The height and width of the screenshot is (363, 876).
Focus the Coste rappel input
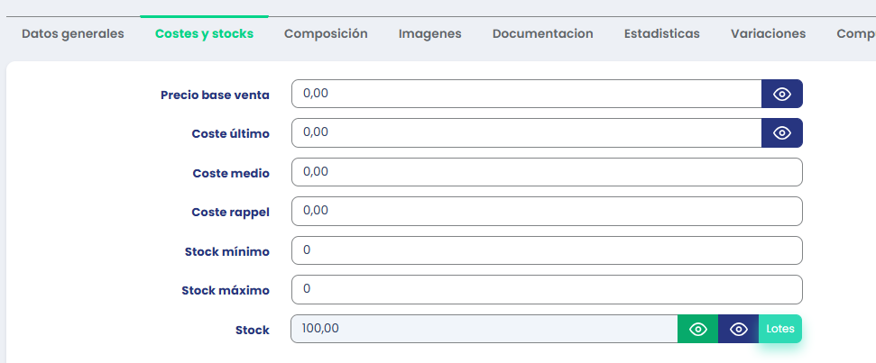coord(547,211)
